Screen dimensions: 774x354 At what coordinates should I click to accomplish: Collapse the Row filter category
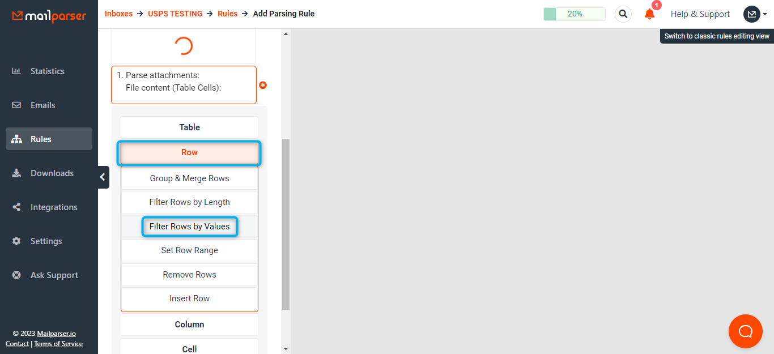point(189,152)
